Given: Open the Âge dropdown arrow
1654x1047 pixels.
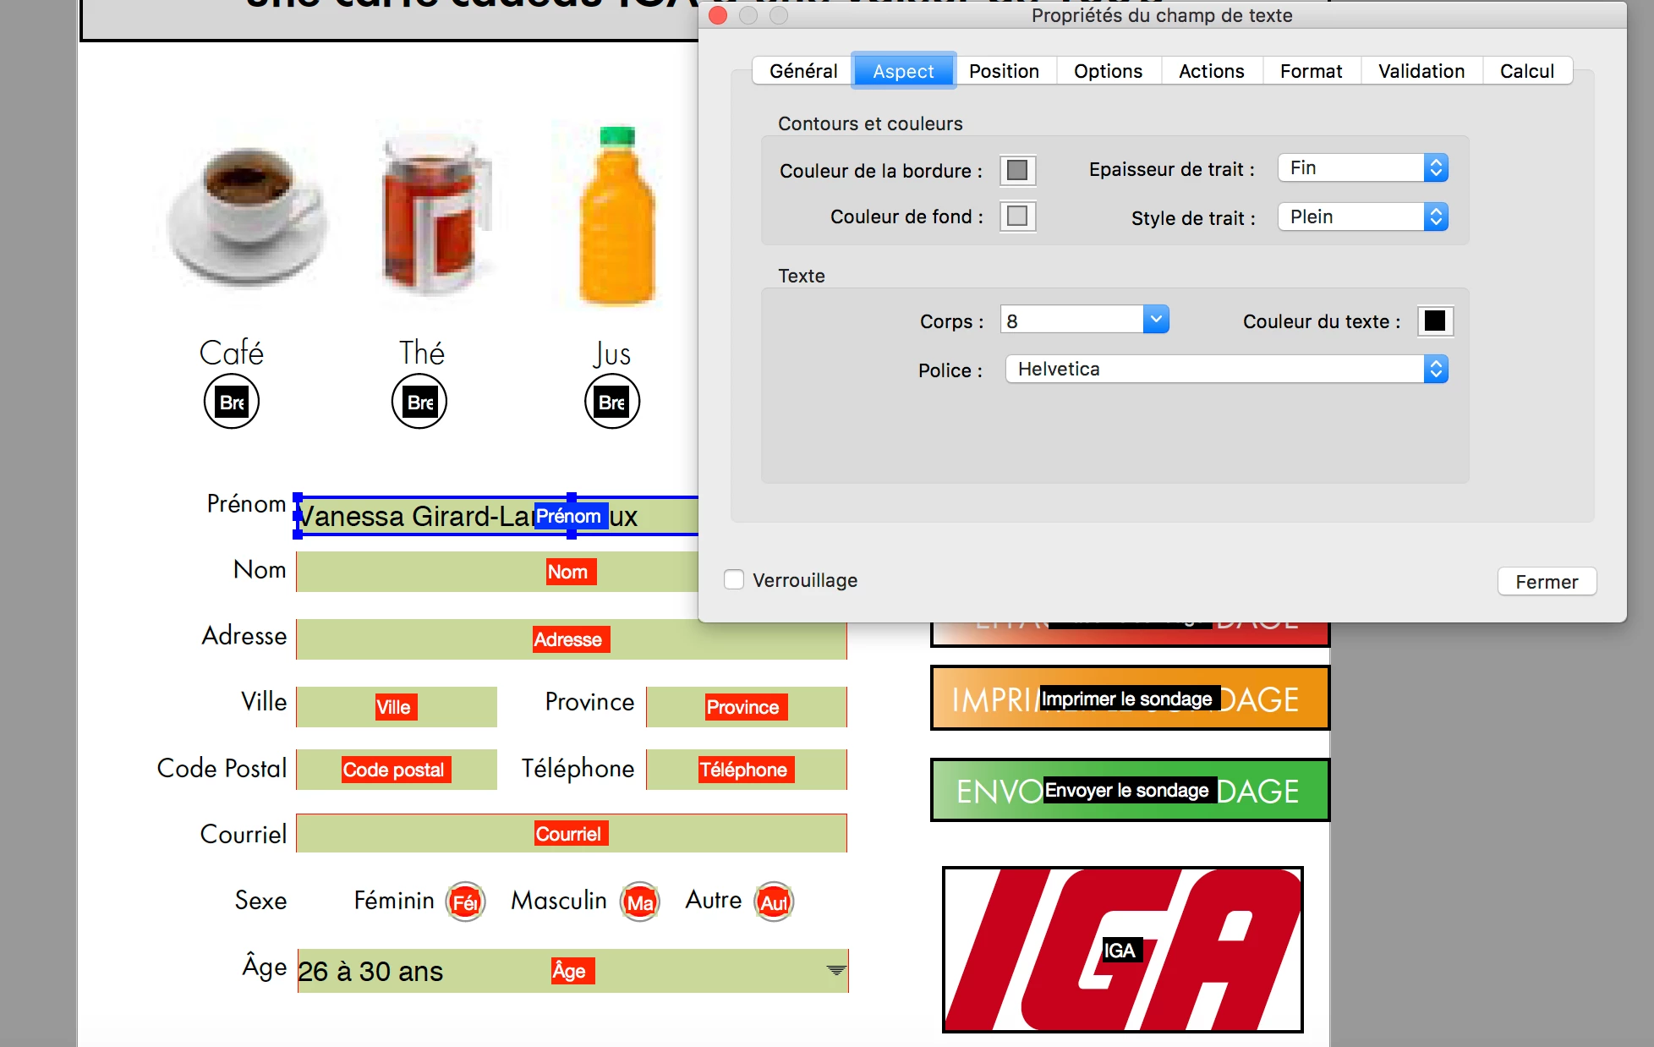Looking at the screenshot, I should point(835,971).
